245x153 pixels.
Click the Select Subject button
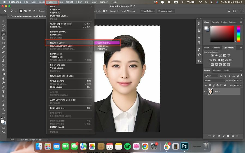tap(147, 11)
